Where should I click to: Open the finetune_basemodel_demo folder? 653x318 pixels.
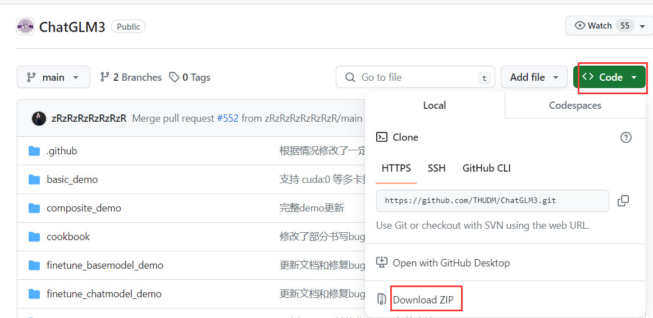click(x=105, y=265)
